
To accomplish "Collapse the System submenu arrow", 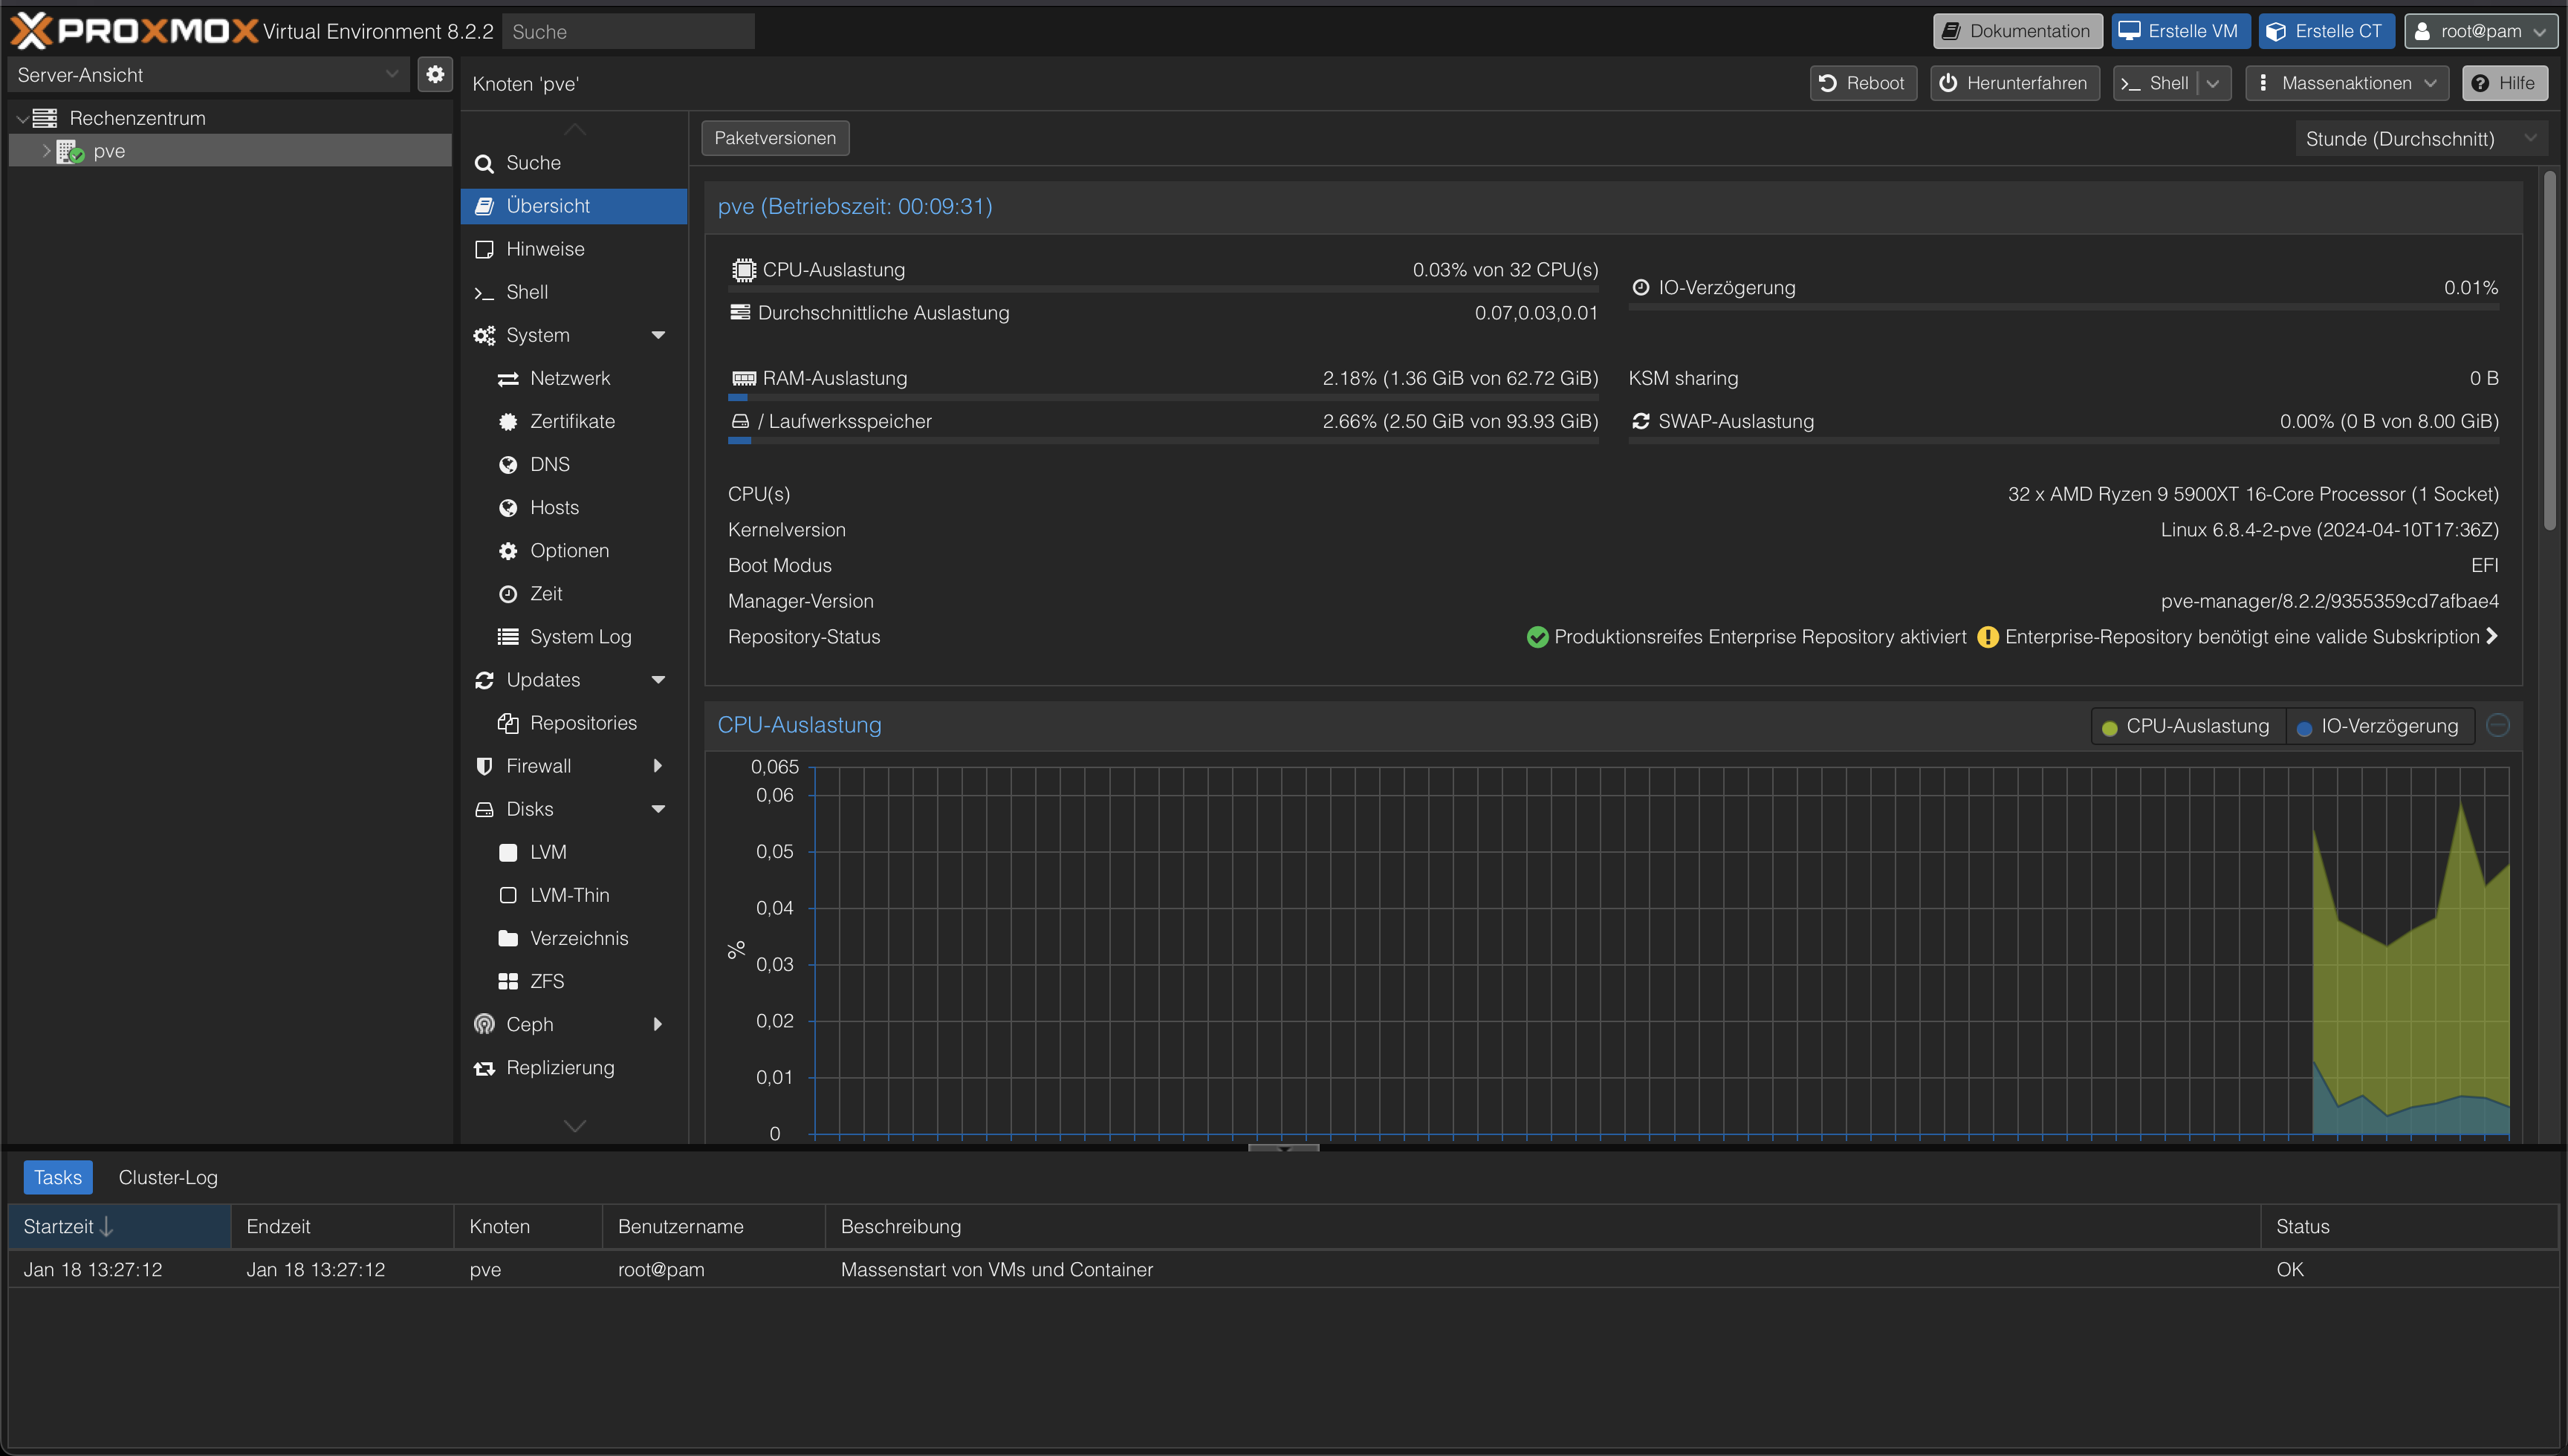I will click(x=658, y=336).
